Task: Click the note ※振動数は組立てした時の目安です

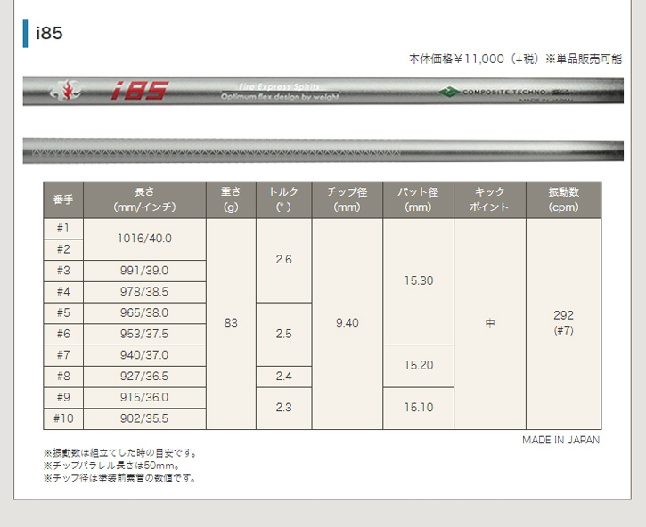Action: click(120, 453)
